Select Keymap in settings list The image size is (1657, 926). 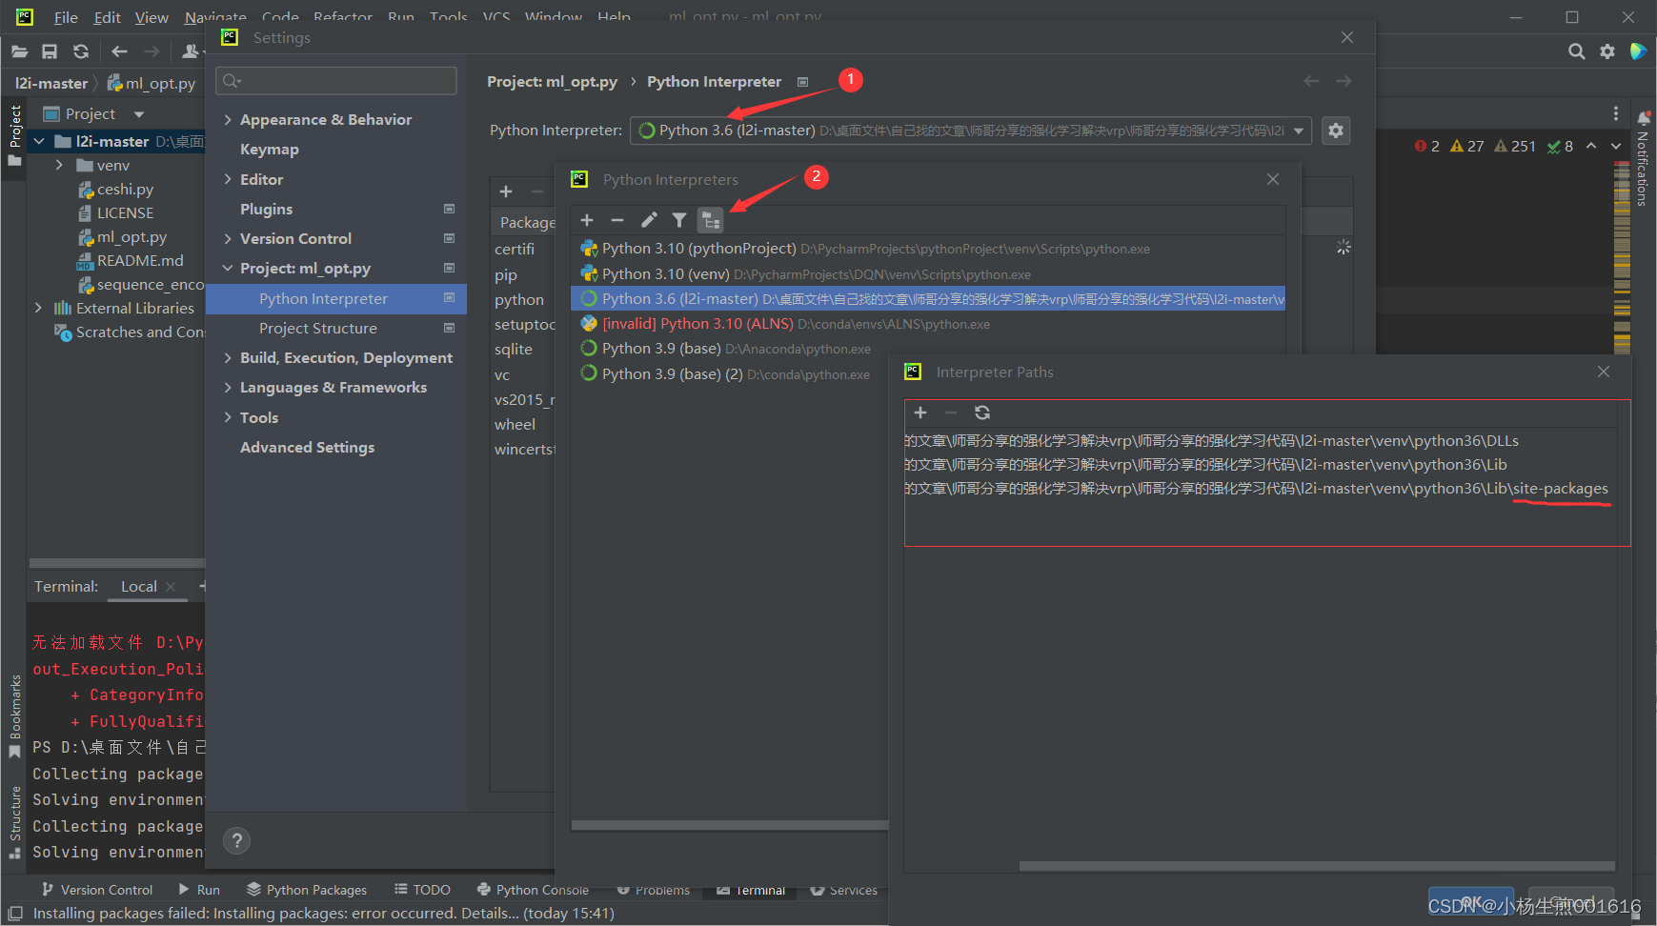point(269,150)
